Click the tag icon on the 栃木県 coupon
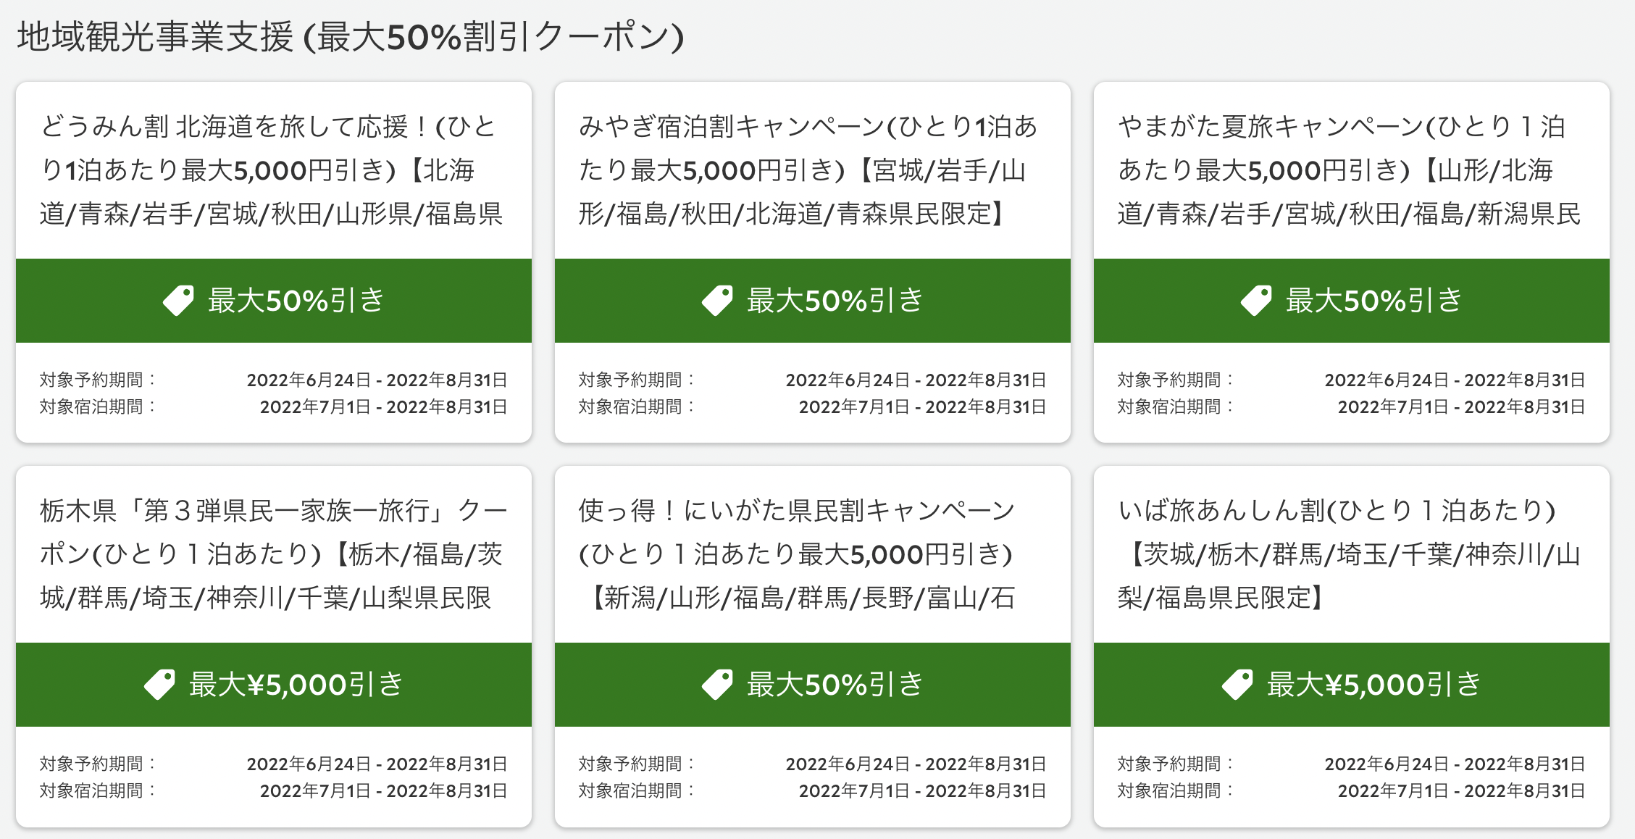This screenshot has height=839, width=1635. (x=159, y=685)
